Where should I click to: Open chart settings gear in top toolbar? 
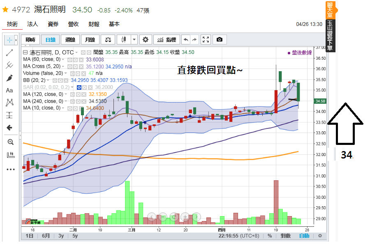pos(146,40)
